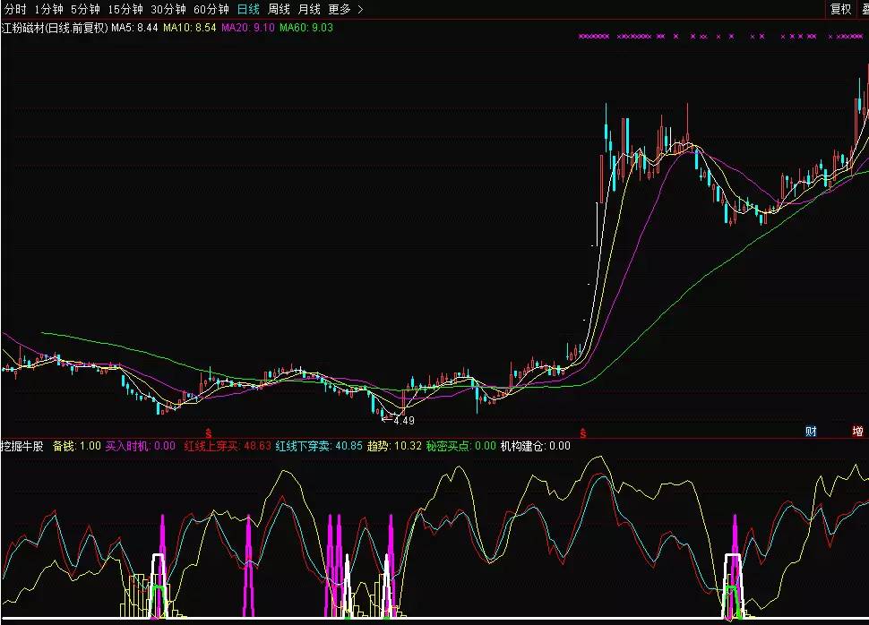Click the 复权 price-adjustment icon at top right
The image size is (869, 625).
coord(840,8)
